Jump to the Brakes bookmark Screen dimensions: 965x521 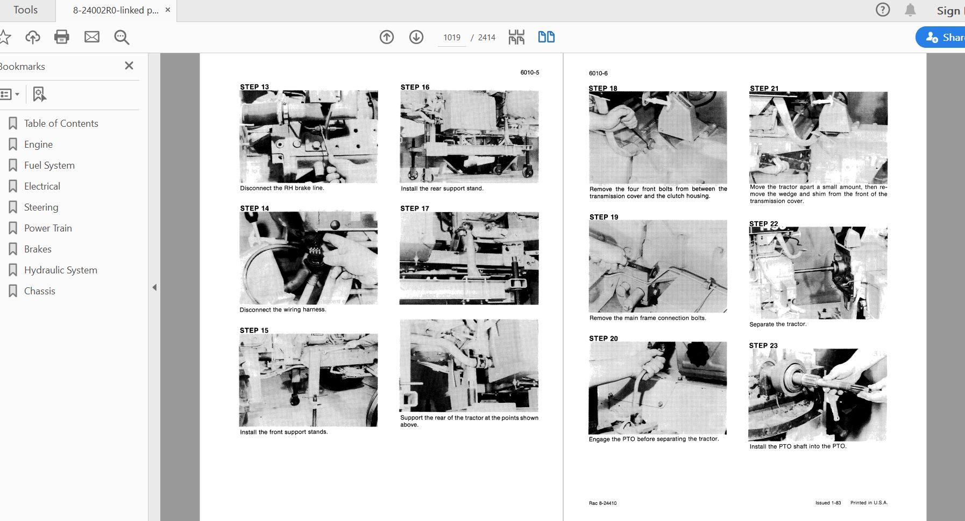38,249
